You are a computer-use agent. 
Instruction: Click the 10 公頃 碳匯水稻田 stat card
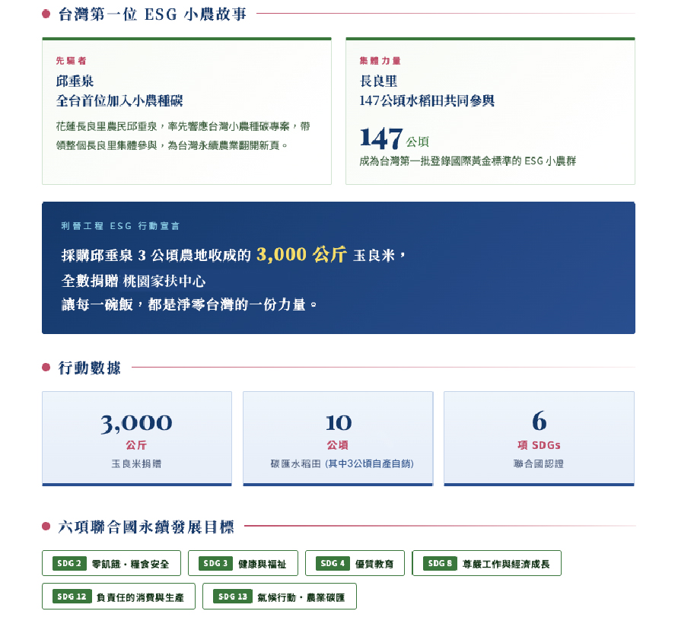[x=338, y=438]
